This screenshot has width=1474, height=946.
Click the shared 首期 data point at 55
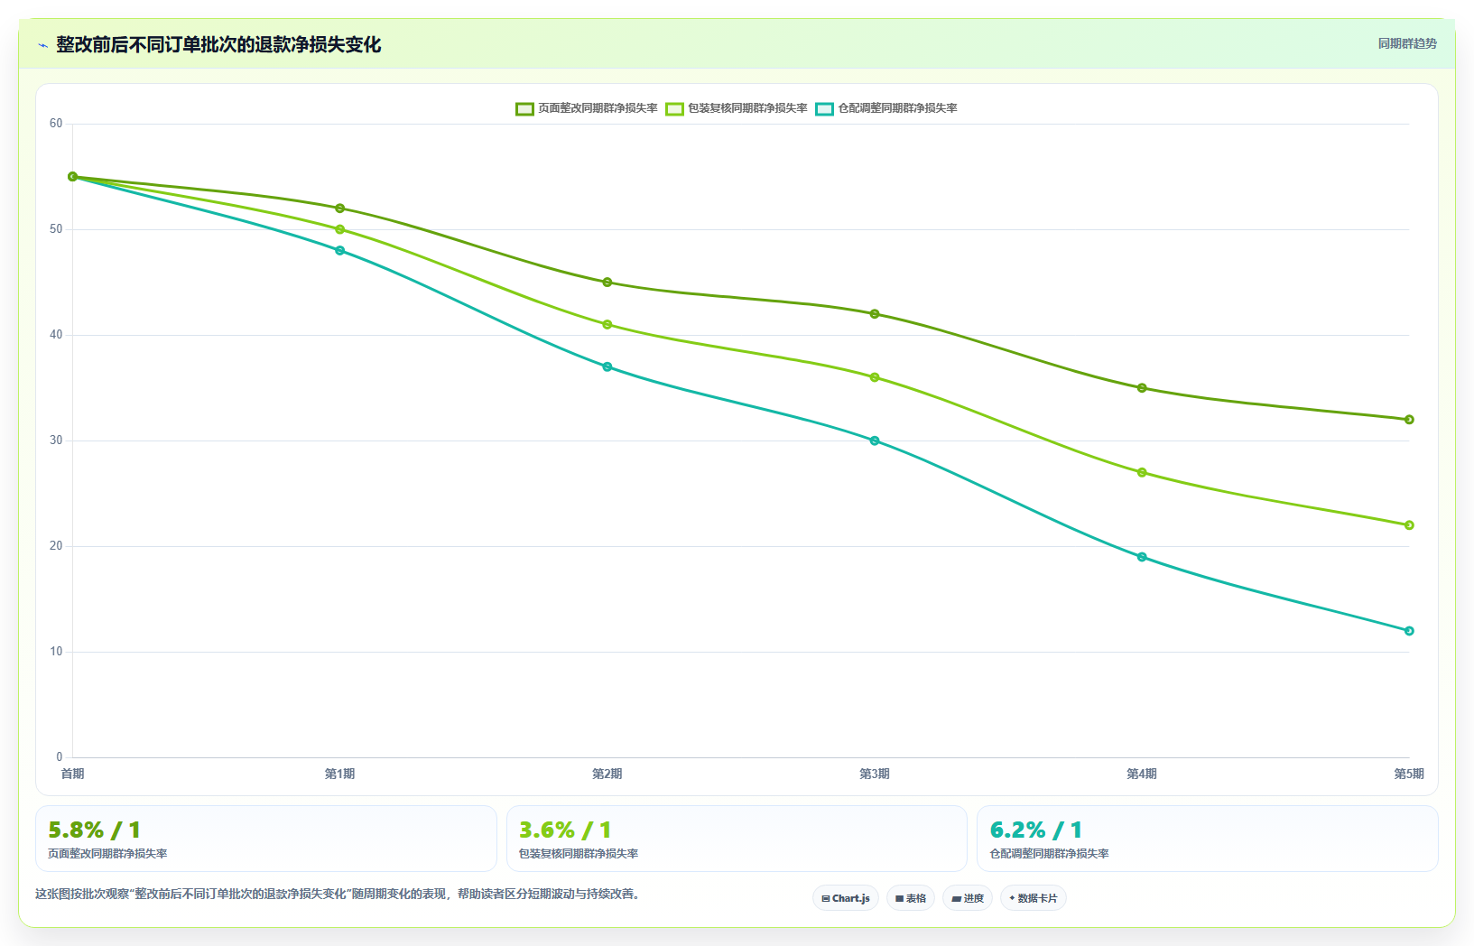[73, 177]
